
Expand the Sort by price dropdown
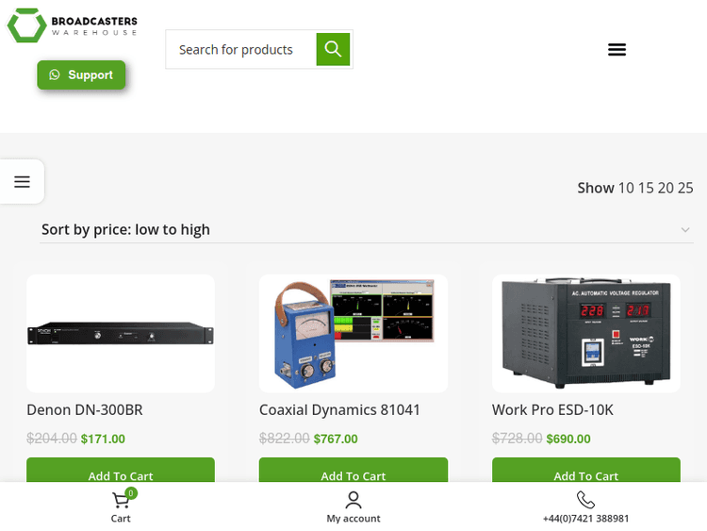pos(366,229)
